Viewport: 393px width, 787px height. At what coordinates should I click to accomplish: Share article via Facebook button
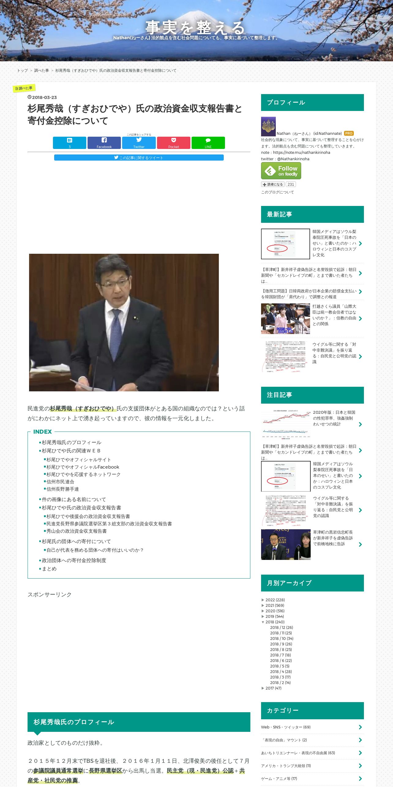tap(104, 143)
